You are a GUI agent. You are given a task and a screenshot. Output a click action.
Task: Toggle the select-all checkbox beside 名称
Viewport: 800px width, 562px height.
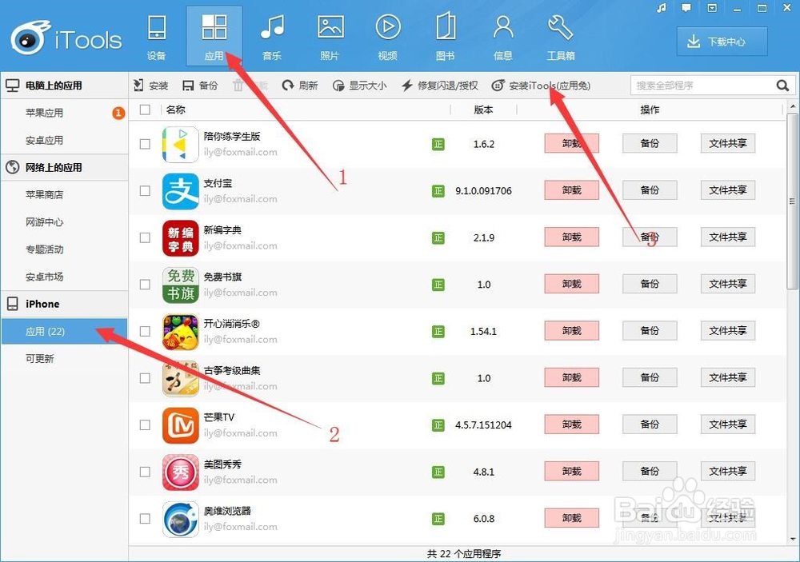(145, 110)
